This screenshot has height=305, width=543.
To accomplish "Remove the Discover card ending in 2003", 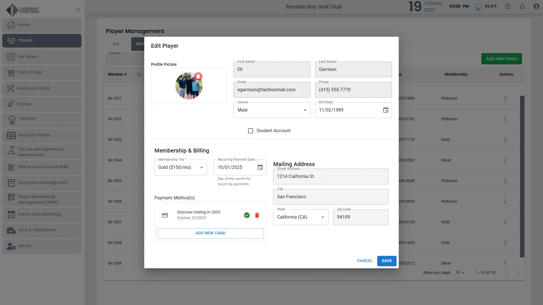I will coord(257,215).
